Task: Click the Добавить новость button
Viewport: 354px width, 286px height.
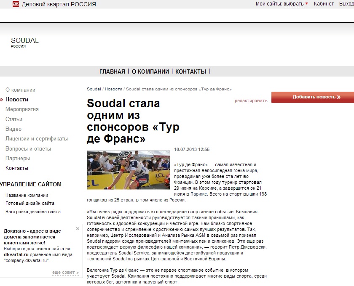Action: [x=313, y=97]
